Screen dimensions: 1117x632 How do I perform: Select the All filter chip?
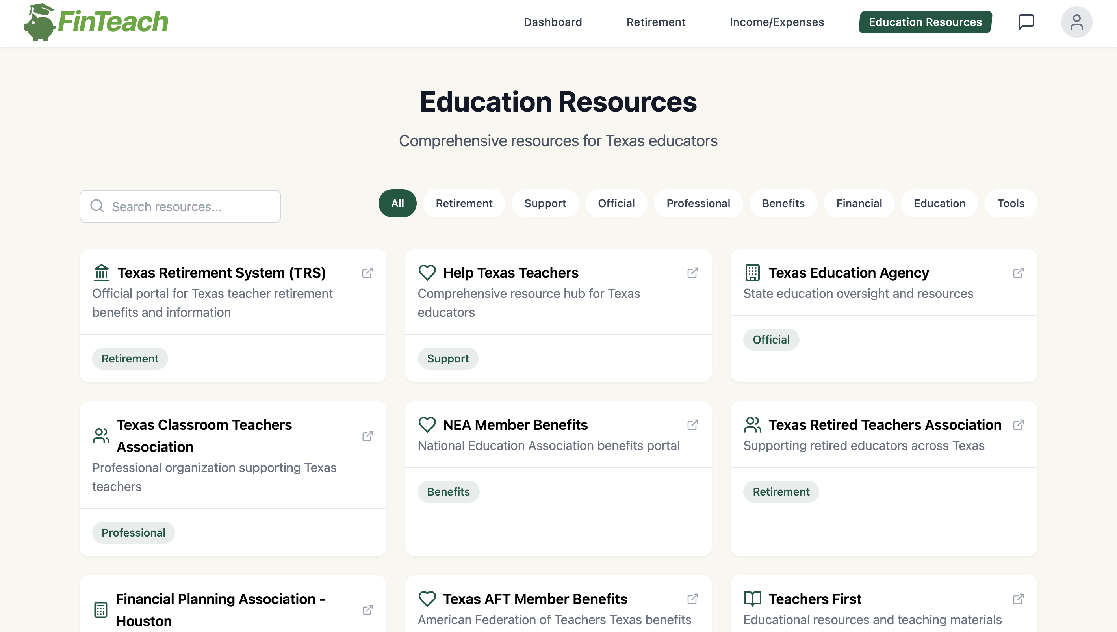click(397, 203)
